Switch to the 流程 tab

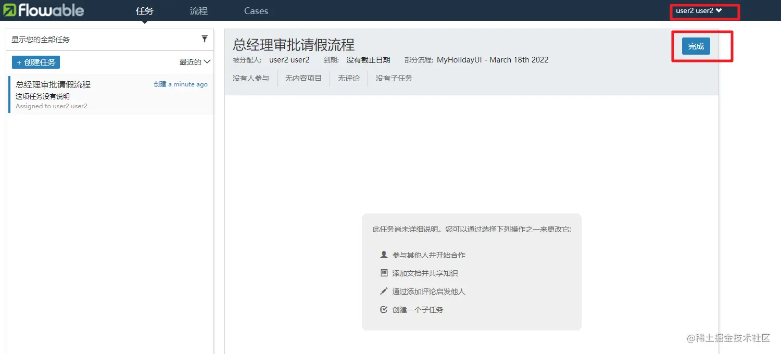pos(198,10)
